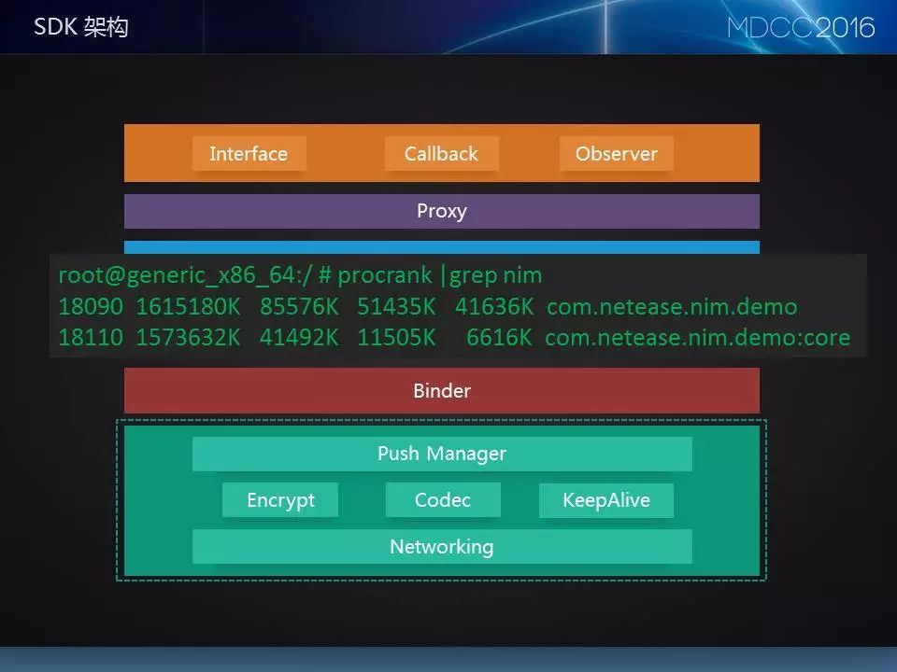Click the process name com.netease.nim.demo:core
Image resolution: width=897 pixels, height=672 pixels.
point(698,337)
